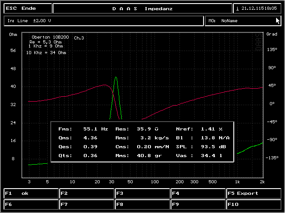Click the ESC Ende exit button
Viewport: 285px width, 213px height.
pos(27,8)
